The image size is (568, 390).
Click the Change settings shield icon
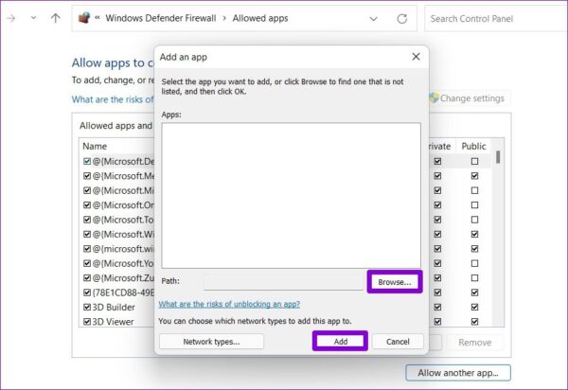pos(434,98)
